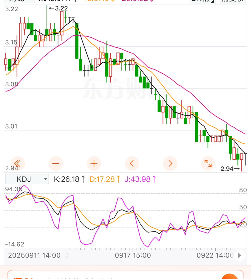This screenshot has width=251, height=279.
Task: Click the -14.62 KDJ minimum label
Action: click(x=15, y=244)
